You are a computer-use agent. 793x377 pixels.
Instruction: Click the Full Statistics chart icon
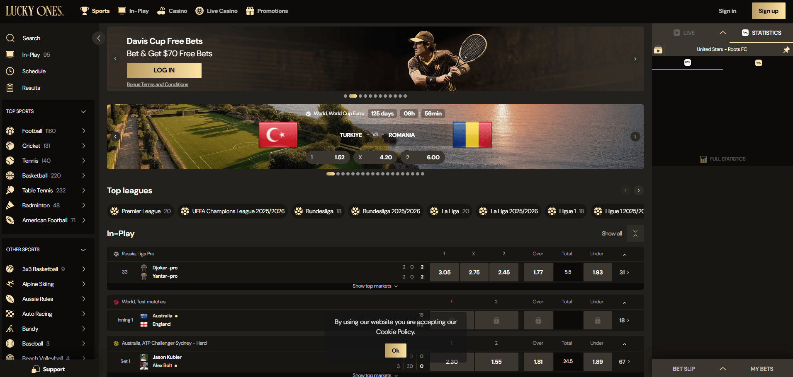[703, 159]
